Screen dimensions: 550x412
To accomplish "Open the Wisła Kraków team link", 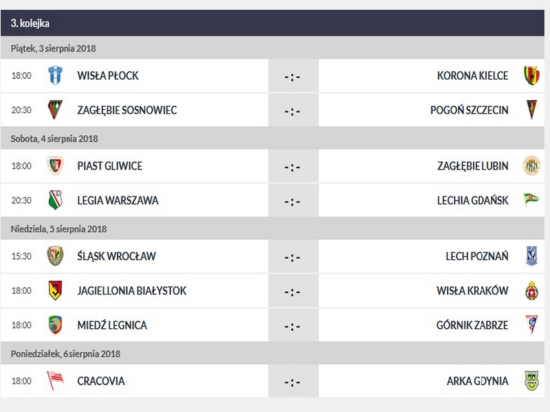I will pyautogui.click(x=472, y=290).
